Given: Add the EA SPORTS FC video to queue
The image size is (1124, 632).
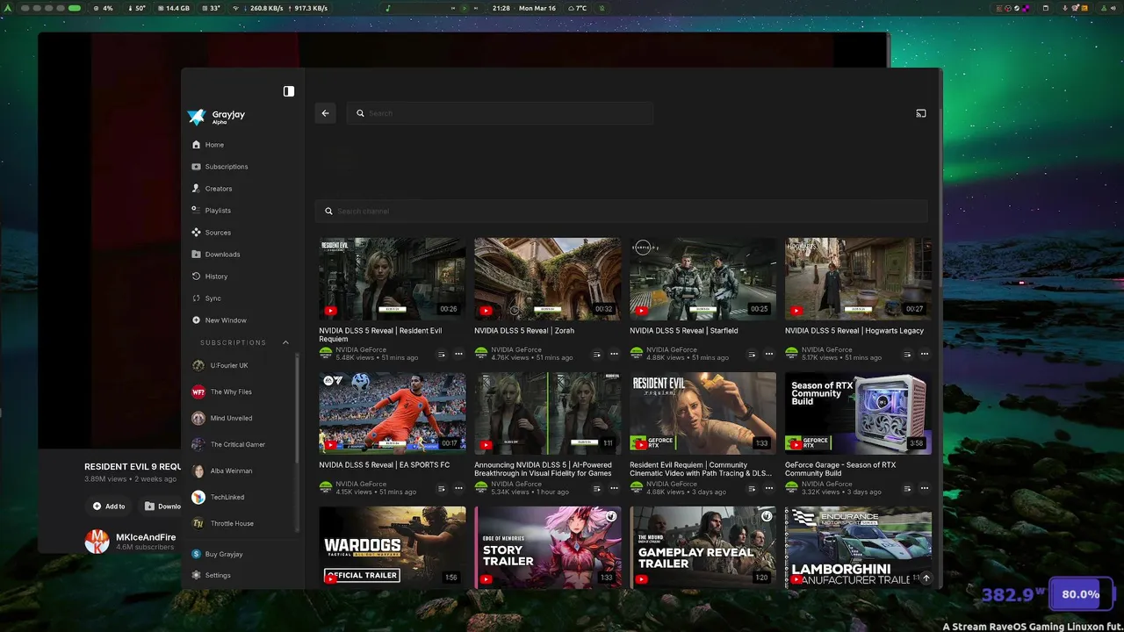Looking at the screenshot, I should (x=441, y=488).
